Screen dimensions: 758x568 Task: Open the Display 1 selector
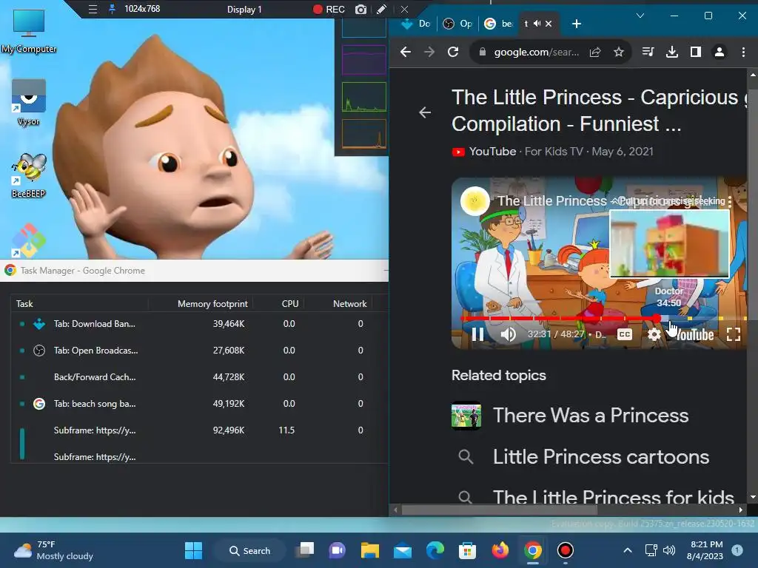(244, 9)
